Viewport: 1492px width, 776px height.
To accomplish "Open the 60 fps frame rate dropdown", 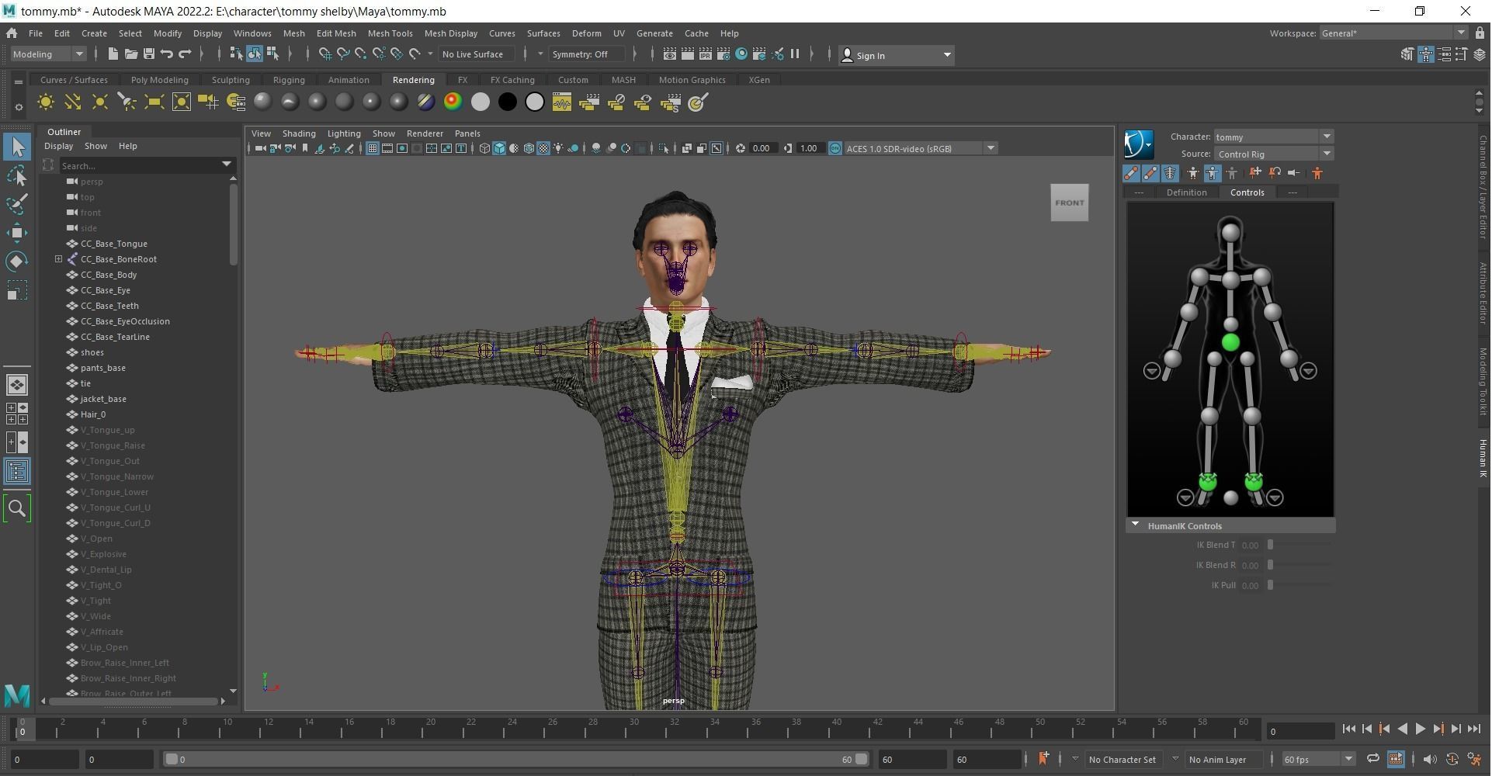I will tap(1317, 760).
